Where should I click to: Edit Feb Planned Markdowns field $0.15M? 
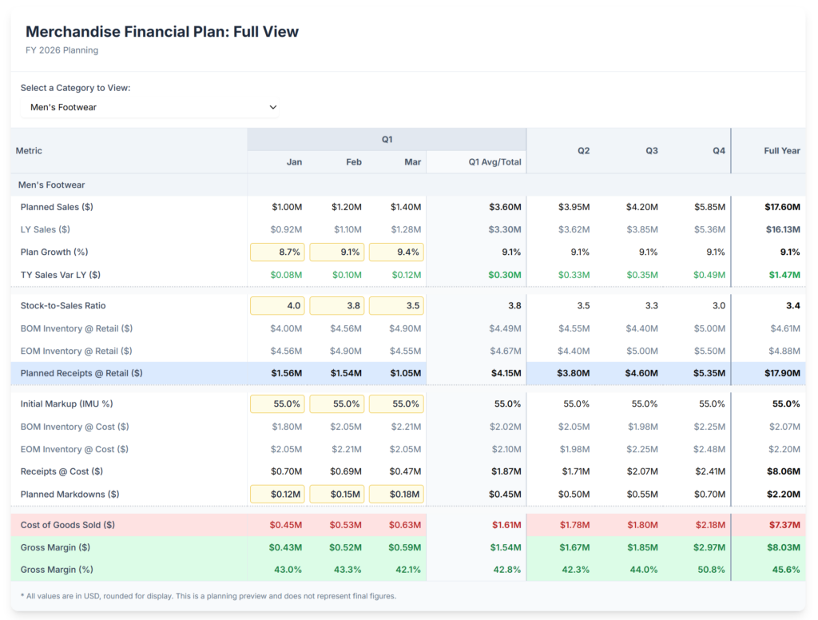pyautogui.click(x=337, y=495)
